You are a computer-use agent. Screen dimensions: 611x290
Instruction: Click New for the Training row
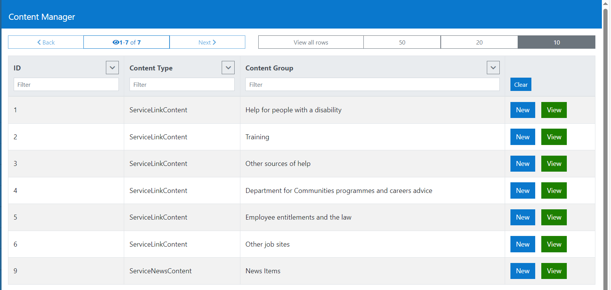[523, 137]
